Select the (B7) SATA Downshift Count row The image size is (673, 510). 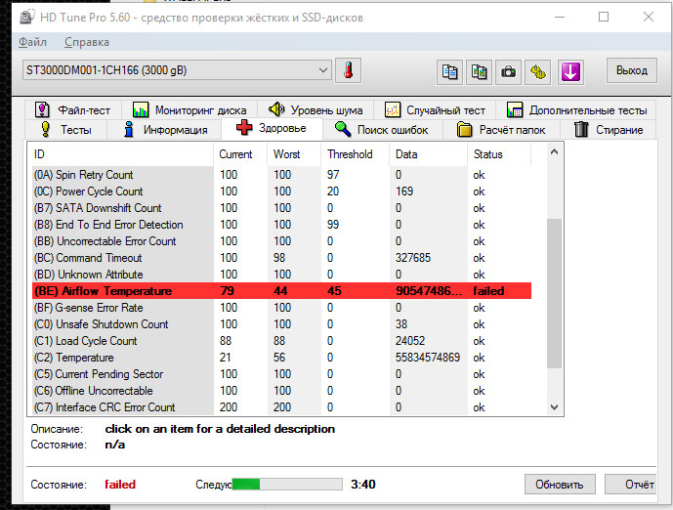(281, 208)
